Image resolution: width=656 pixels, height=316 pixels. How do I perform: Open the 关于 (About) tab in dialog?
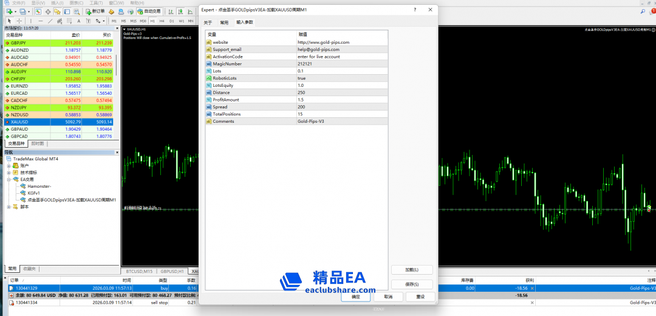[x=208, y=22]
